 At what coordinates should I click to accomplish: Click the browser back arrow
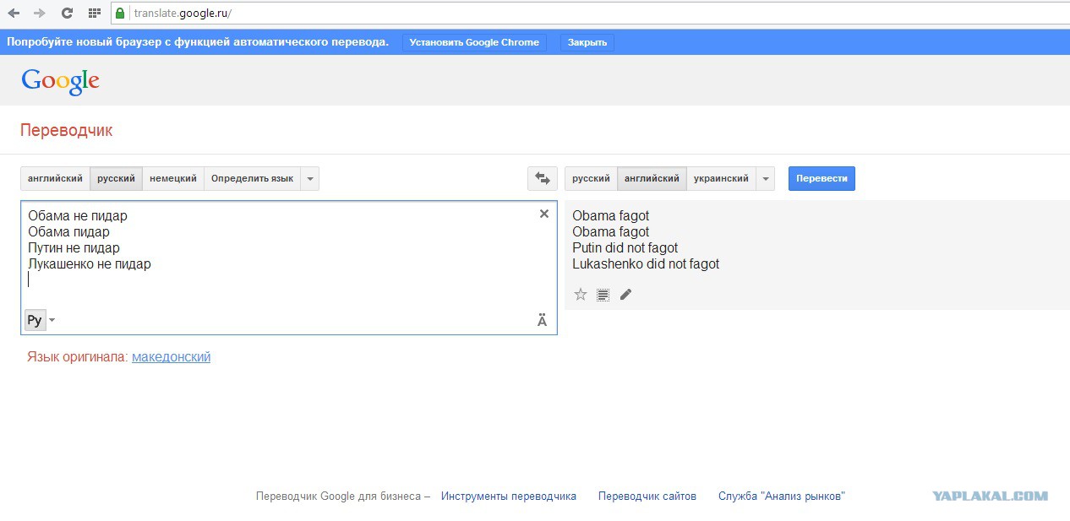pyautogui.click(x=14, y=14)
